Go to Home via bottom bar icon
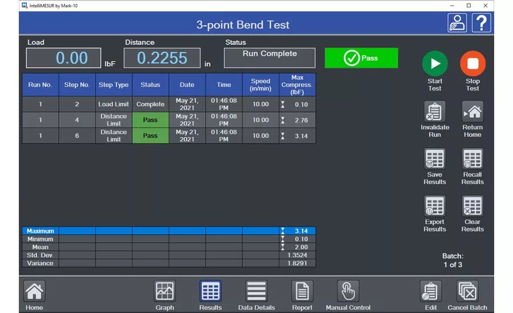This screenshot has height=313, width=513. coord(34,291)
